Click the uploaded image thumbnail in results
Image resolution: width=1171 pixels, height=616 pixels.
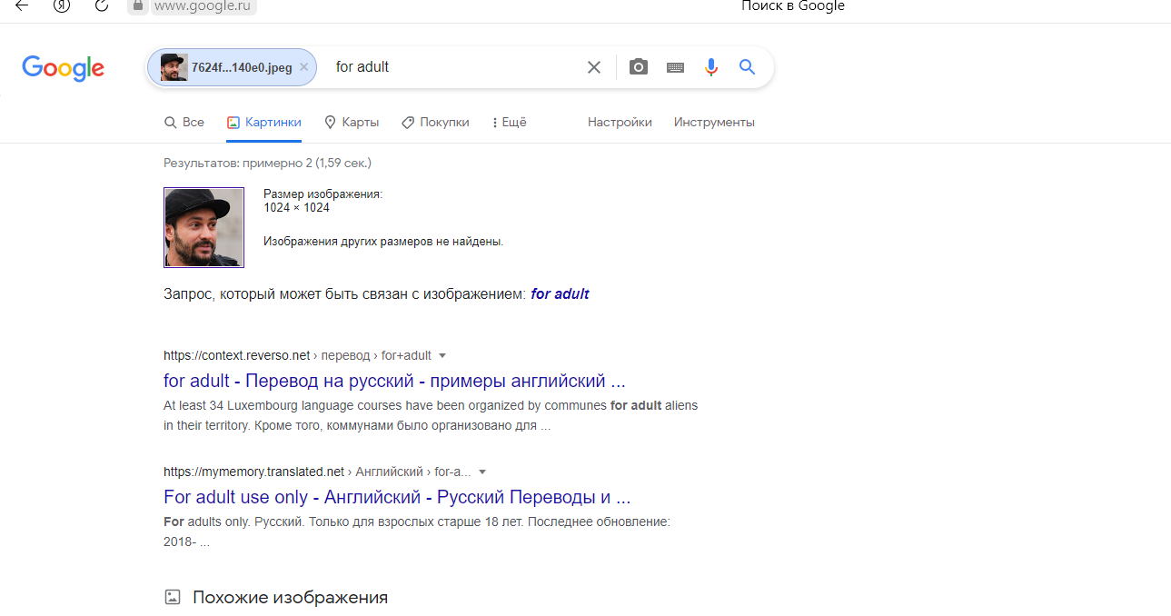point(203,228)
